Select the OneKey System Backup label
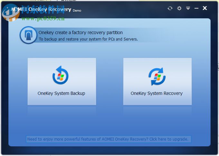This screenshot has width=219, height=156. (61, 93)
